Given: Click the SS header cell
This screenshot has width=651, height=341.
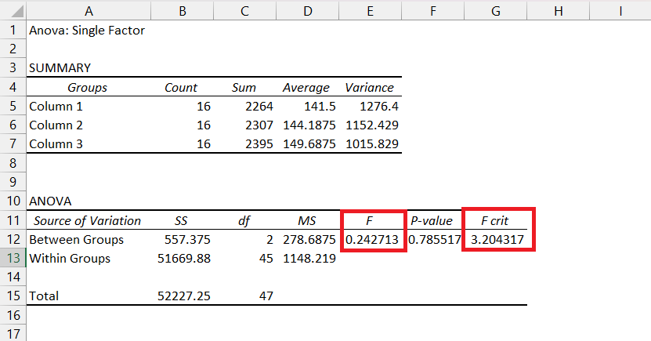Looking at the screenshot, I should (x=181, y=220).
